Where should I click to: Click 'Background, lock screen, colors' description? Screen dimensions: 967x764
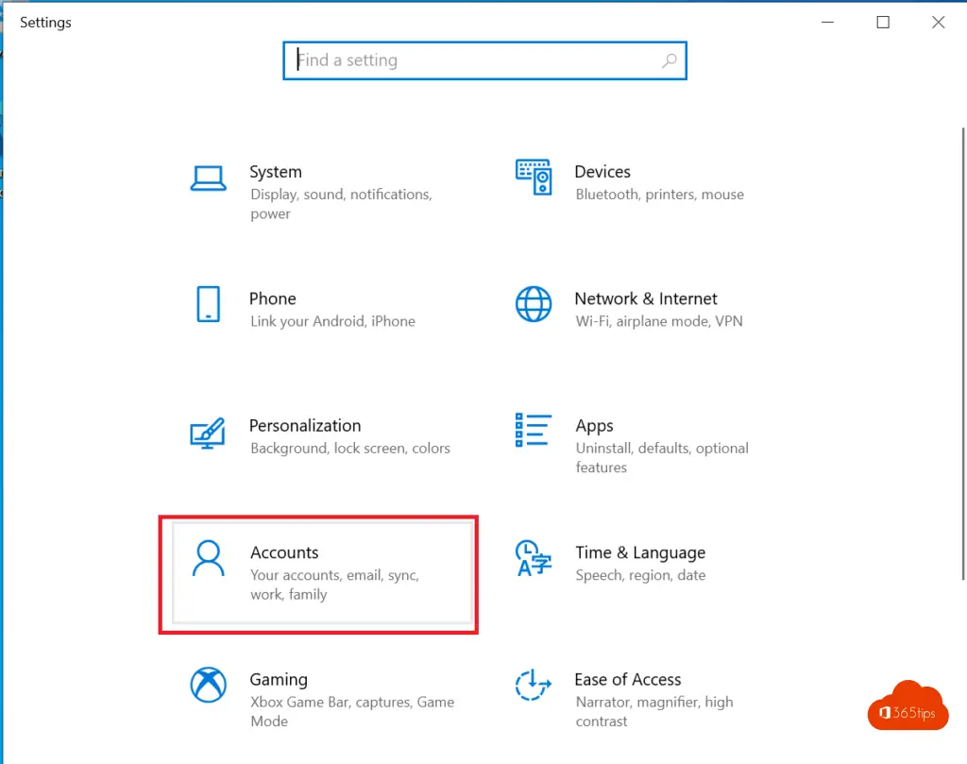pos(350,449)
